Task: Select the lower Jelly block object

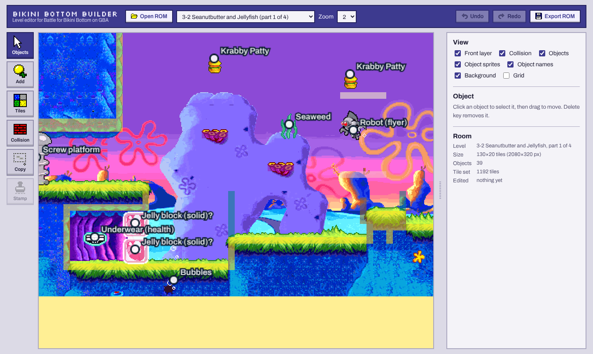Action: tap(135, 249)
